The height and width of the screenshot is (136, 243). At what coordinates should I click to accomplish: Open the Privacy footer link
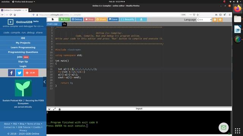point(23,130)
